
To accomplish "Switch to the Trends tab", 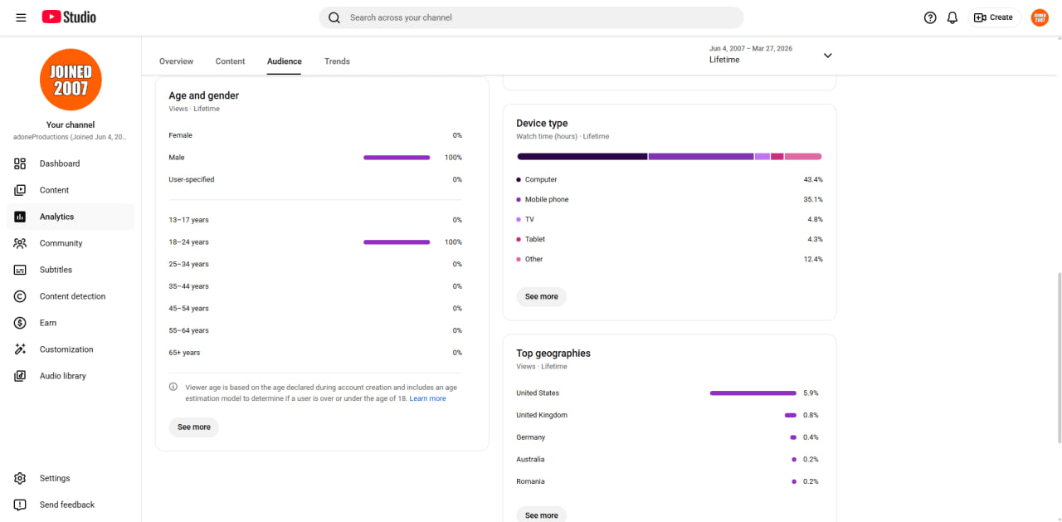I will (337, 61).
